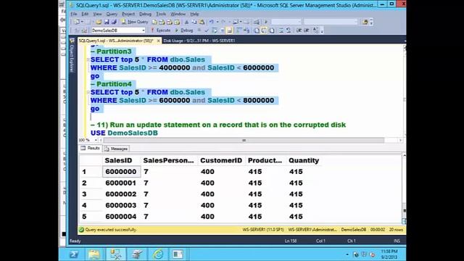The width and height of the screenshot is (464, 261).
Task: Click the '– Partition3' comment line
Action: [x=111, y=51]
